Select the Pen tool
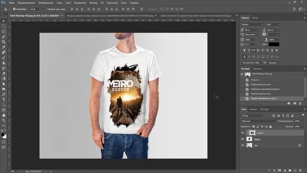Viewport: 307px width, 173px height. pos(3,94)
